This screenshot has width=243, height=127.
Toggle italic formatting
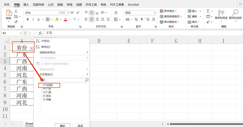click(x=33, y=19)
